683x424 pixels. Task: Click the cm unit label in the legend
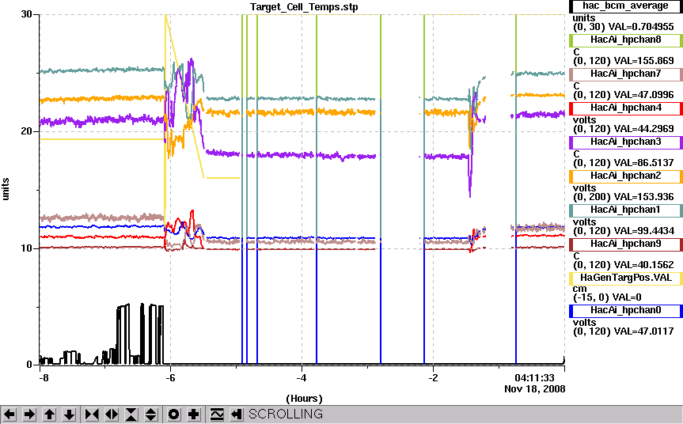tap(580, 289)
